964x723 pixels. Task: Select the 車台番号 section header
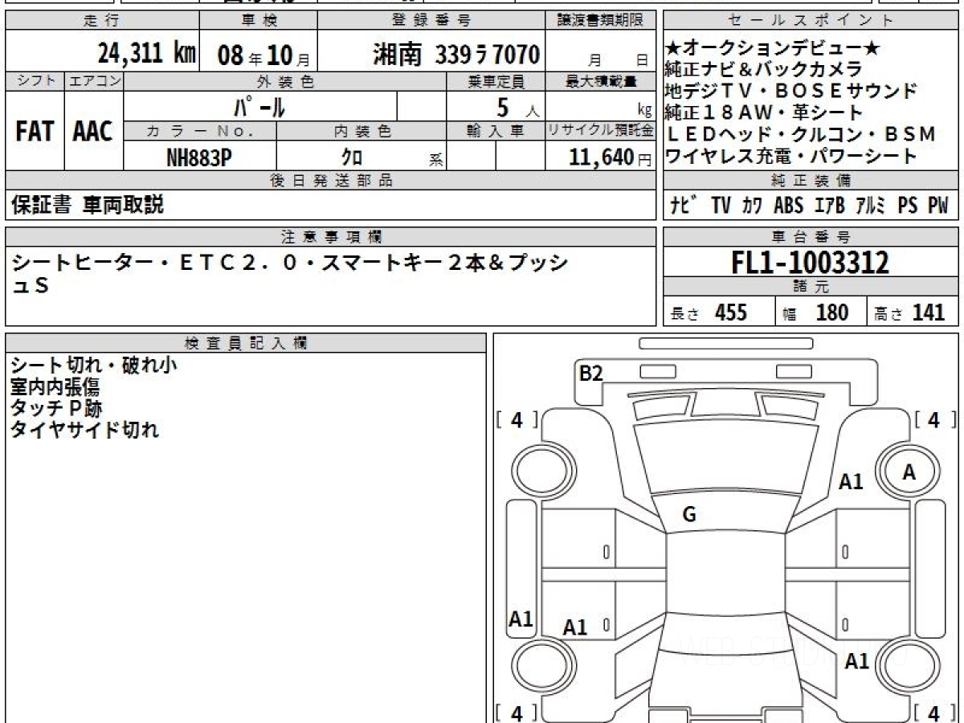click(x=811, y=237)
